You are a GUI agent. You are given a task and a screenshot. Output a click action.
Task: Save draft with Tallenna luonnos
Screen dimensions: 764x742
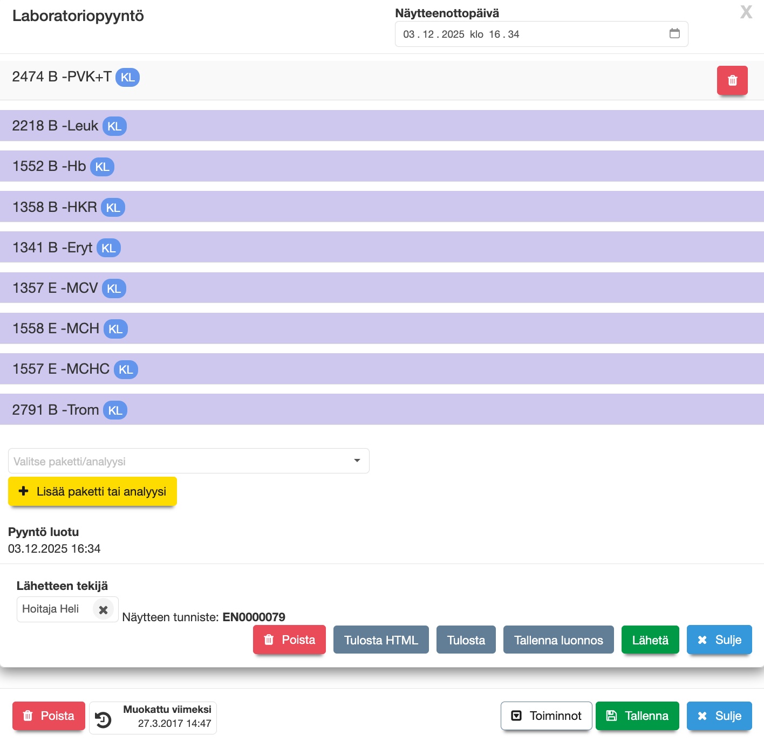558,640
